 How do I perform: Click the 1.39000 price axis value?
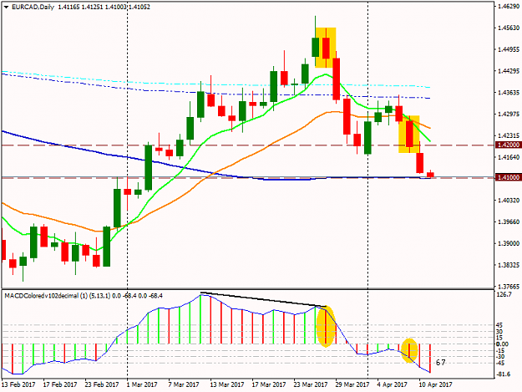509,243
